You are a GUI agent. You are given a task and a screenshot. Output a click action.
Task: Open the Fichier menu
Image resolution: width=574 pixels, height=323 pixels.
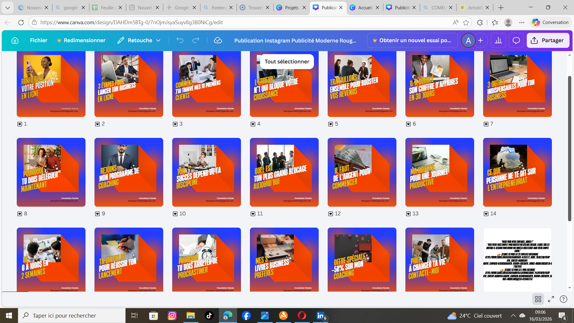39,40
